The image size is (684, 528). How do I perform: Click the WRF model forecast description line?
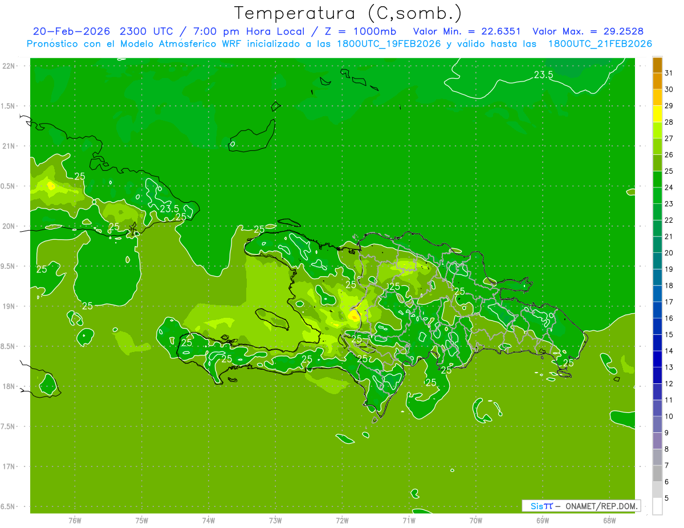coord(339,44)
